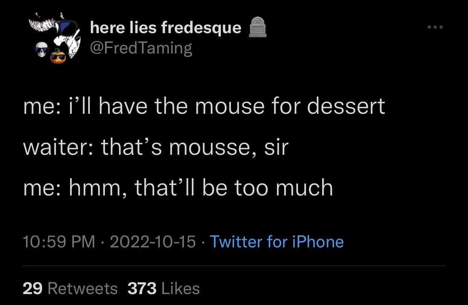Open the "here lies fredesque" profile name
468x305 pixels.
pos(165,27)
